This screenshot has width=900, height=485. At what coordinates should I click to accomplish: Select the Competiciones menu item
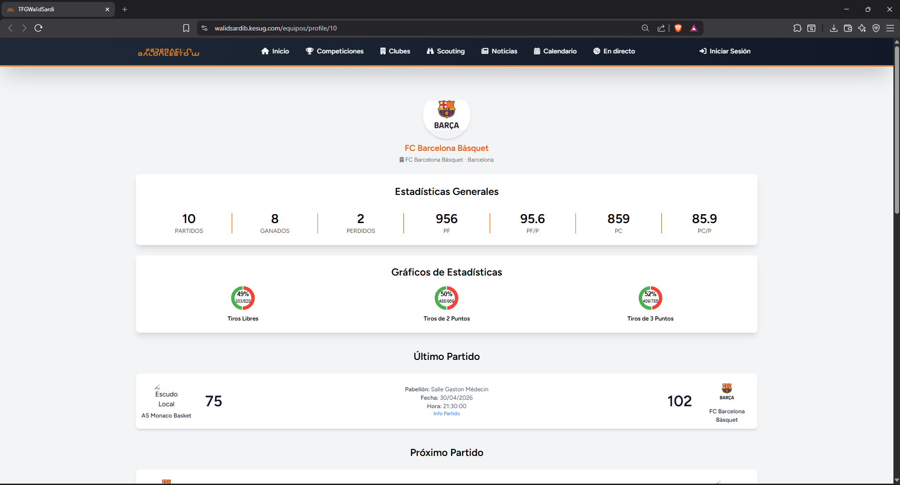point(334,51)
